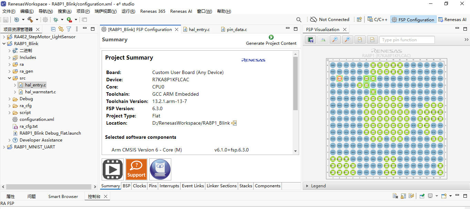Close the FSP Configuration editor tab

[177, 30]
